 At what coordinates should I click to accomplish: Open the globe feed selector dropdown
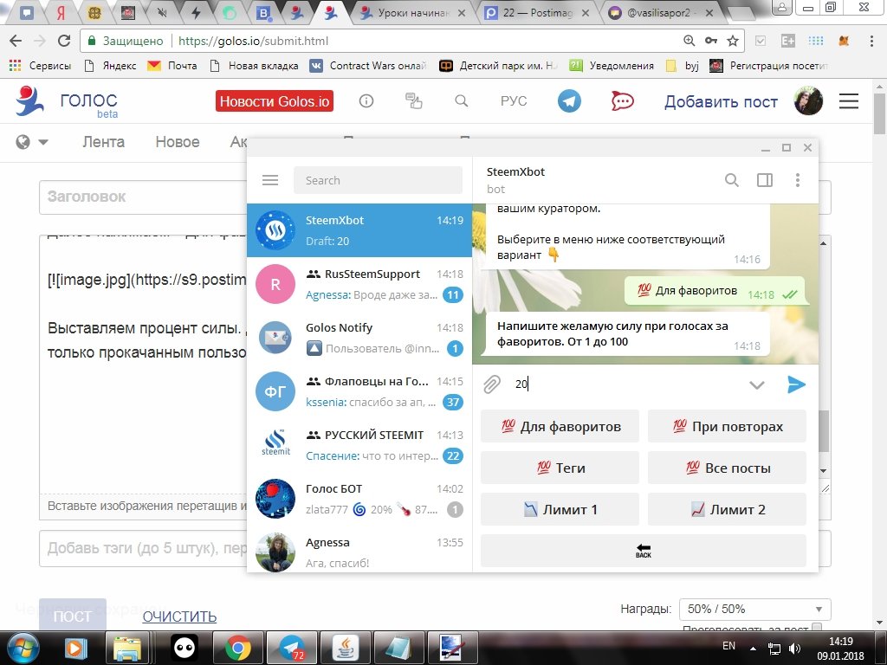pos(32,142)
